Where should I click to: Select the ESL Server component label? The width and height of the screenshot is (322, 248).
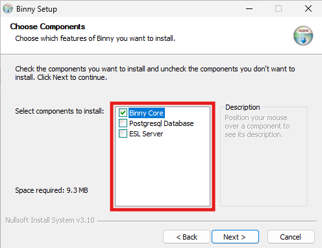click(x=146, y=134)
